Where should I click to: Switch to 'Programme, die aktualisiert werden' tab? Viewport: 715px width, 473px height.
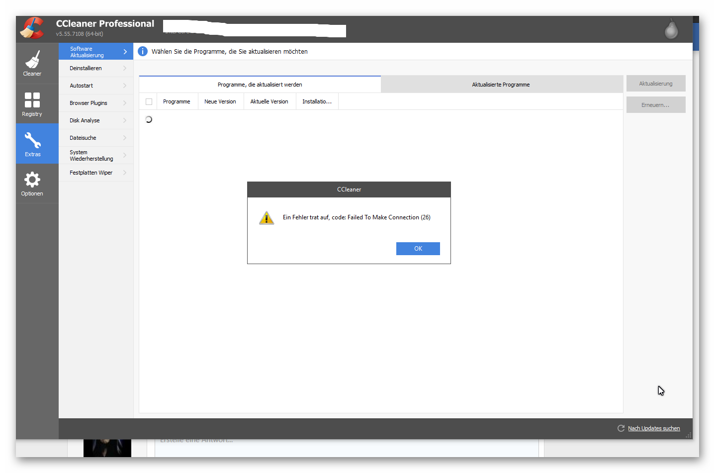tap(260, 85)
